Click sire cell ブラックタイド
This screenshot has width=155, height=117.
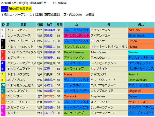(77, 85)
